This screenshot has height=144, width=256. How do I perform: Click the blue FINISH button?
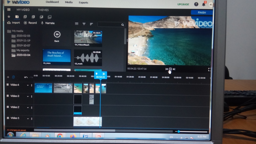201,13
